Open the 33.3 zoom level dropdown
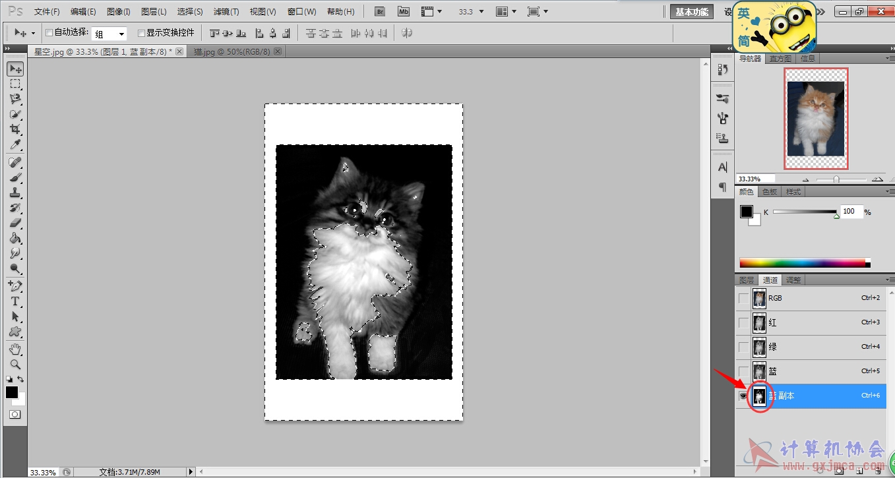This screenshot has width=895, height=478. coord(471,11)
